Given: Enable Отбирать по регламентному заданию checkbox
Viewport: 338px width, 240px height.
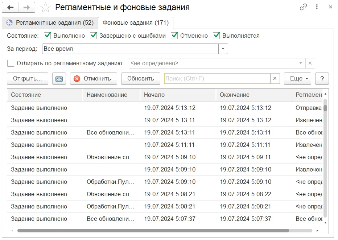Looking at the screenshot, I should click(x=11, y=63).
